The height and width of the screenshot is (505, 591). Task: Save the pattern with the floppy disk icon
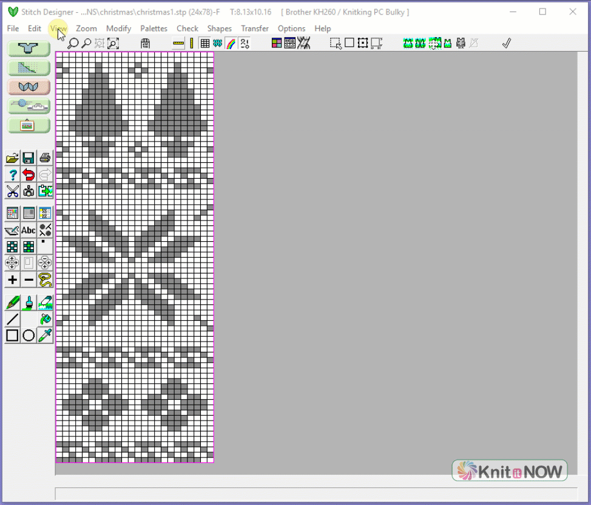[29, 158]
